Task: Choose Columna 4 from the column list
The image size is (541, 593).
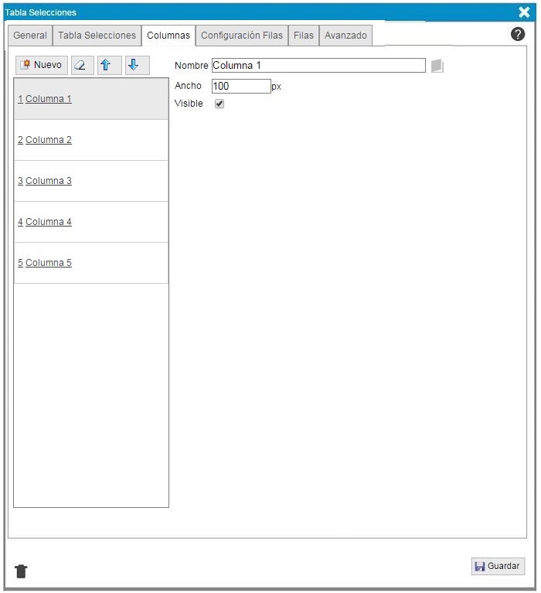Action: click(x=48, y=222)
